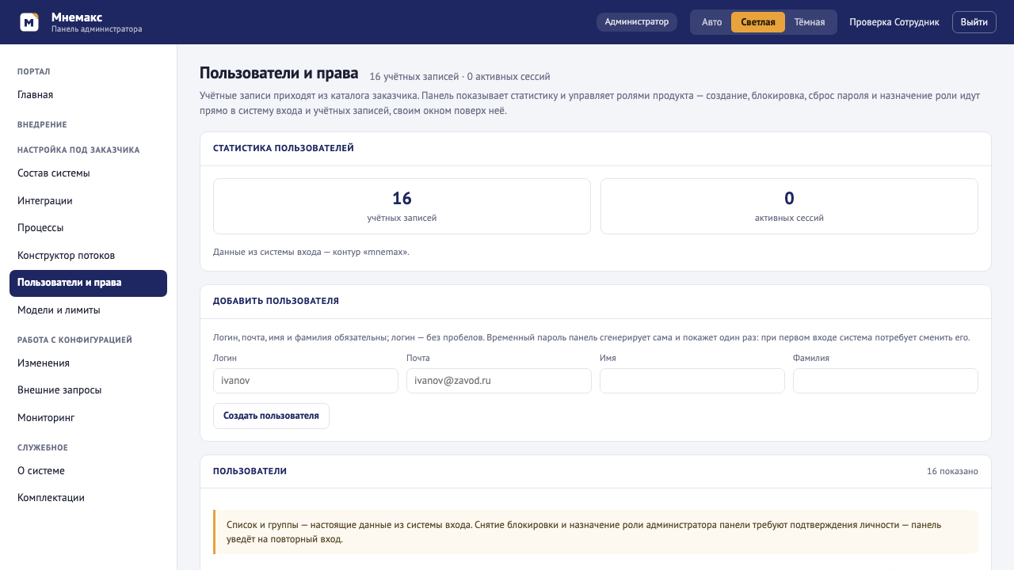The width and height of the screenshot is (1014, 570).
Task: Navigate to Мониторинг
Action: [x=88, y=418]
